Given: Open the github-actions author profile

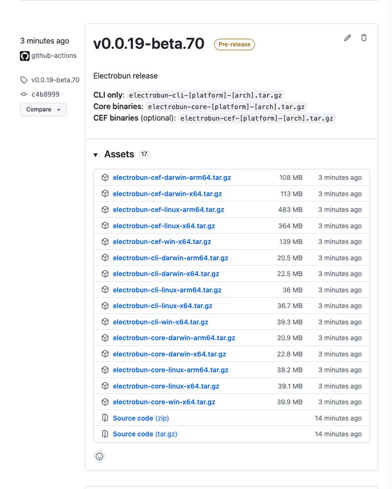Looking at the screenshot, I should point(54,56).
